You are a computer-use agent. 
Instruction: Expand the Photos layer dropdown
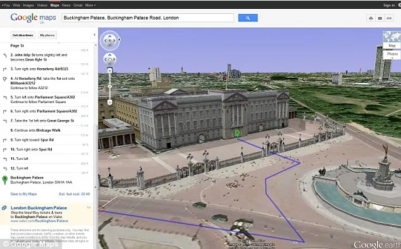[x=392, y=55]
